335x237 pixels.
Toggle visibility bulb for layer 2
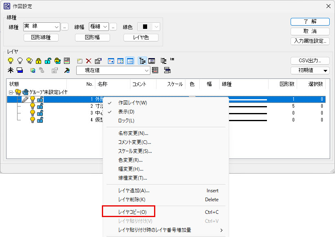point(33,106)
